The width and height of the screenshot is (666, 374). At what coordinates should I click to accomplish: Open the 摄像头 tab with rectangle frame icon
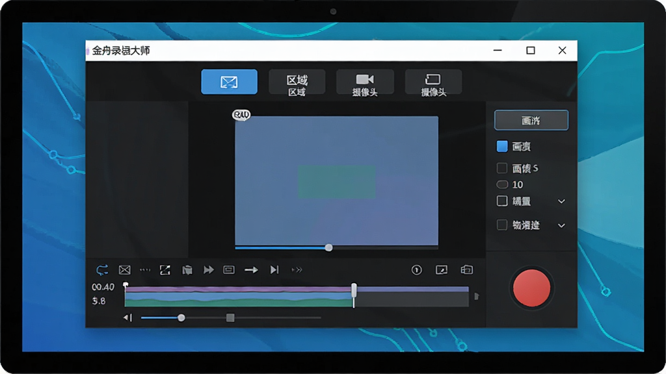point(433,81)
